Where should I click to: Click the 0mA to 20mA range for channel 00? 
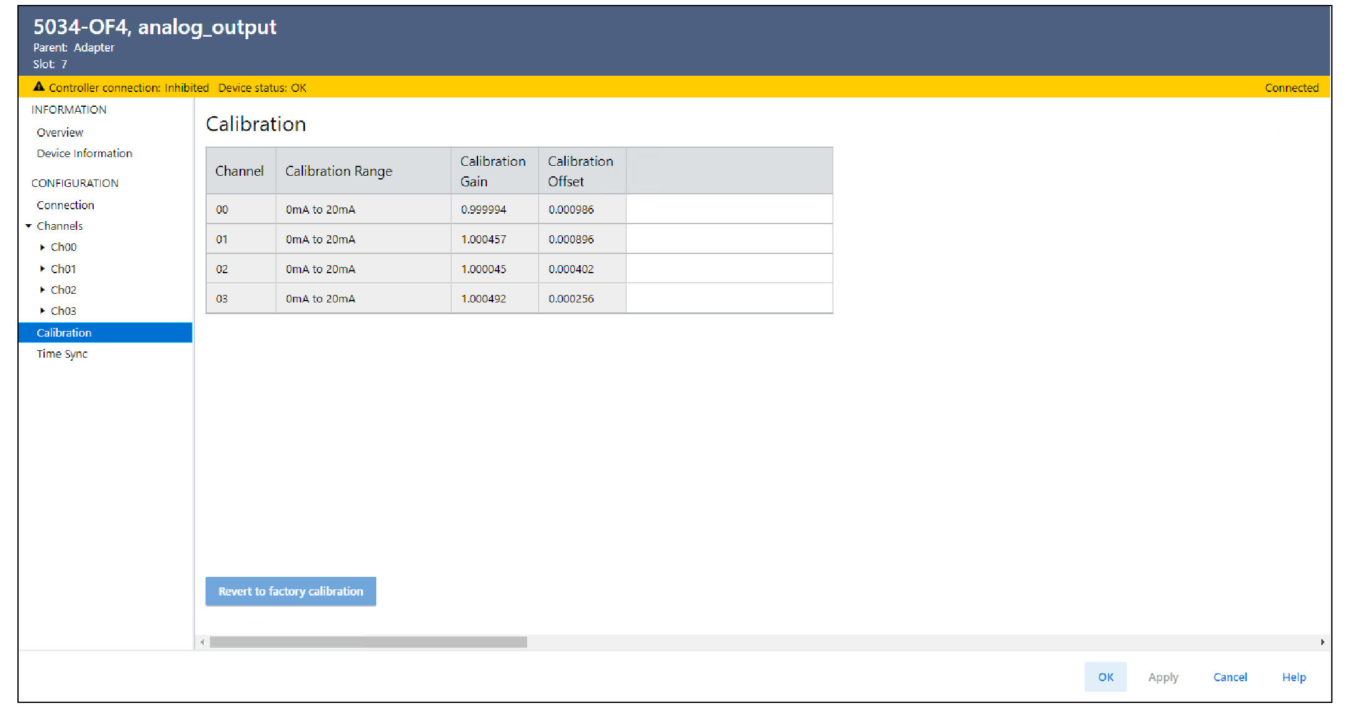point(320,209)
